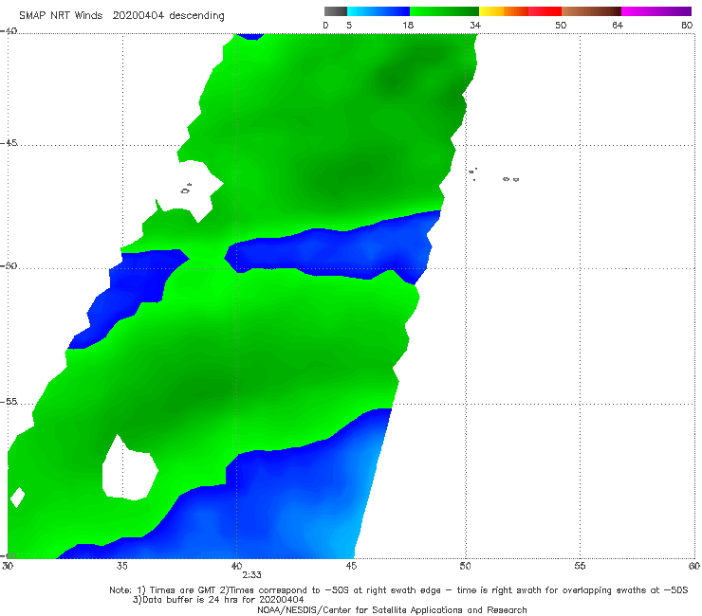Select the magenta-purple segment of the colorbar
Image resolution: width=702 pixels, height=616 pixels.
[656, 11]
